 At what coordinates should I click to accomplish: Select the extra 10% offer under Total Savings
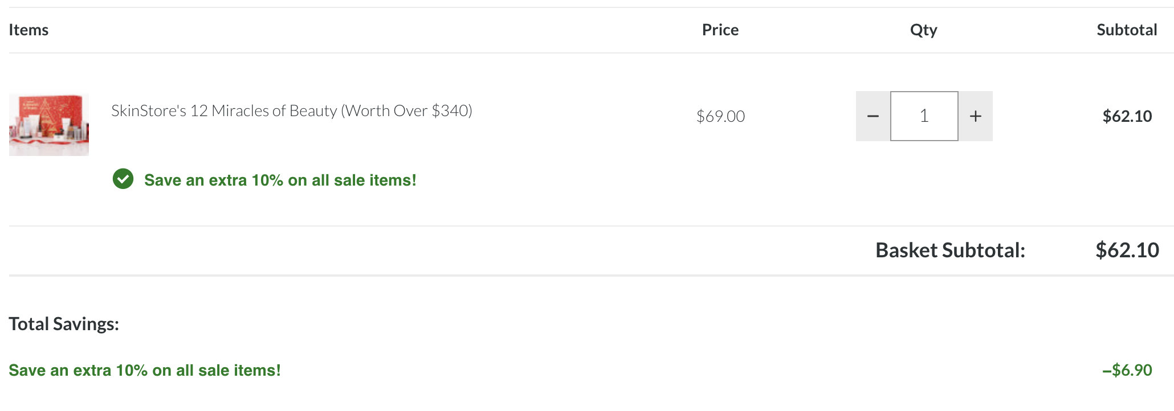coord(145,370)
